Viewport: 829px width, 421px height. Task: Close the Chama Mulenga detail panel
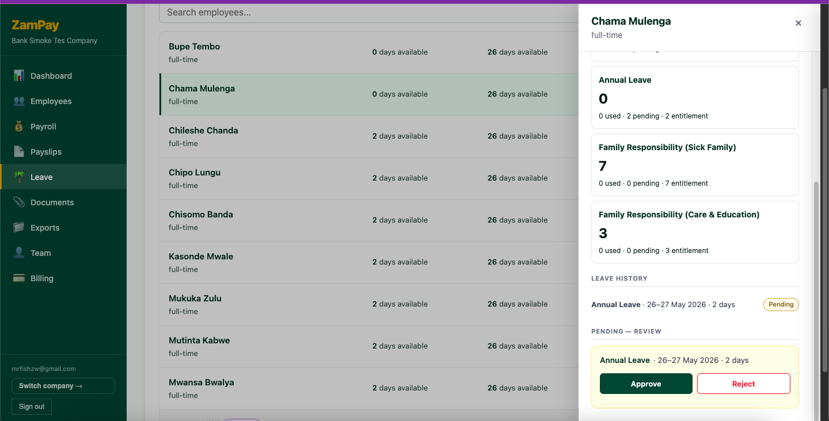(798, 24)
